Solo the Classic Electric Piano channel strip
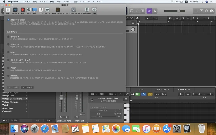Viewport: 216px width, 135px height. pyautogui.click(x=66, y=117)
